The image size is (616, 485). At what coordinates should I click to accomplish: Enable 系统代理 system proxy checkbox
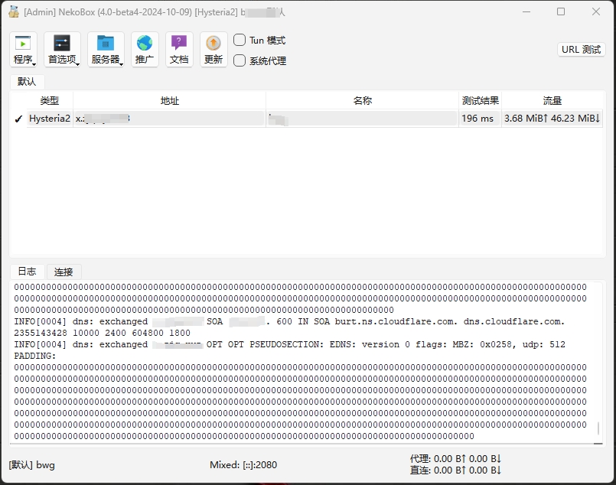[x=240, y=60]
